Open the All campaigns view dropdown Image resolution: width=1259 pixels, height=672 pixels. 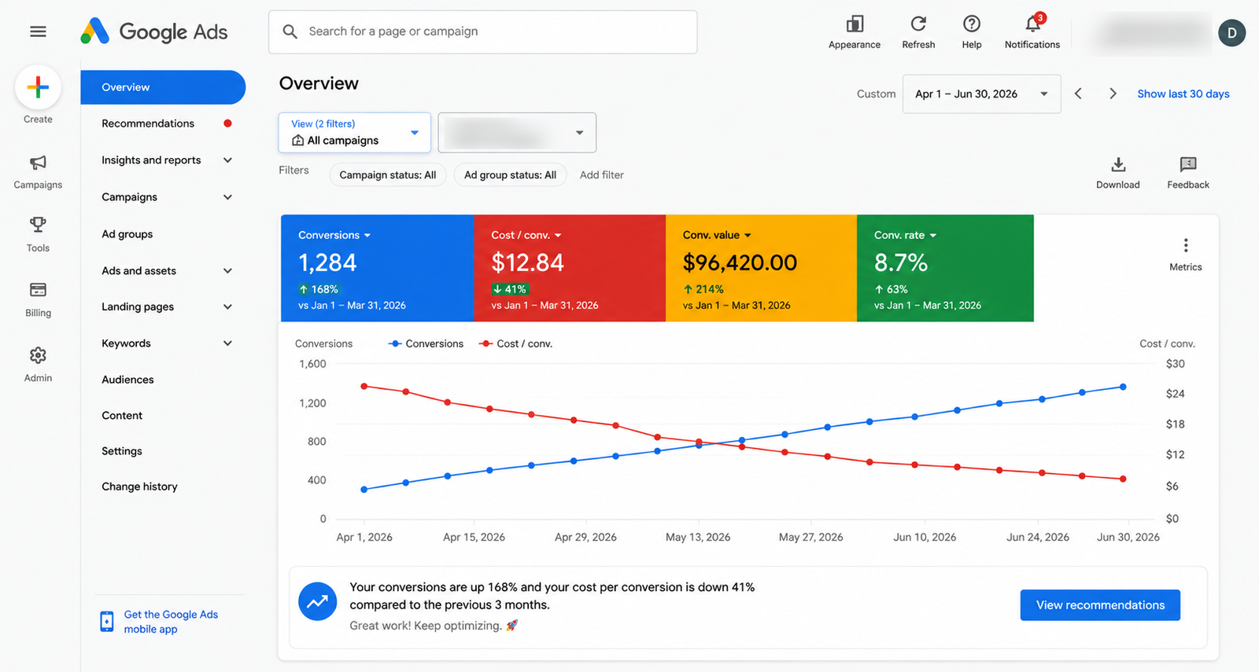click(x=355, y=133)
